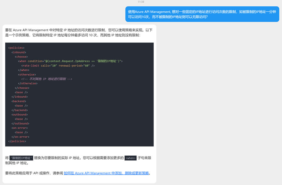Click the <base /> line inside on-error section
Screen dimensions: 282x185
[x=22, y=132]
